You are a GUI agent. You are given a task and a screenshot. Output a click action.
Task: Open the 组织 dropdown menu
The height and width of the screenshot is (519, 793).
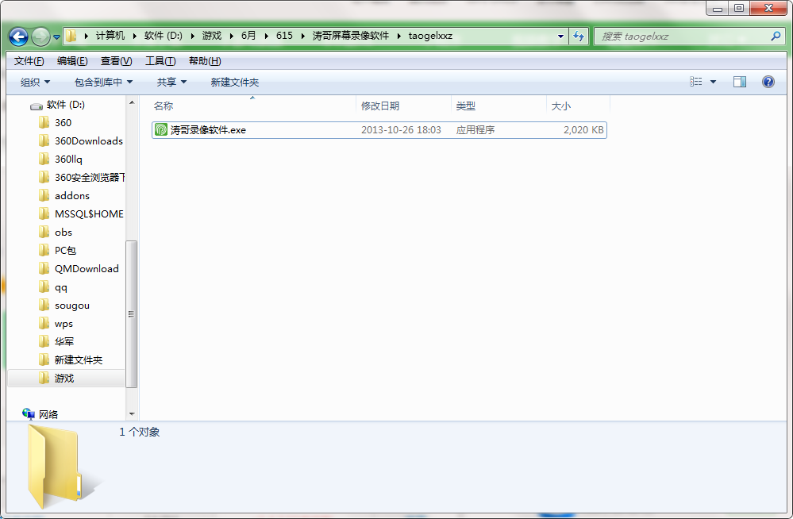coord(35,82)
